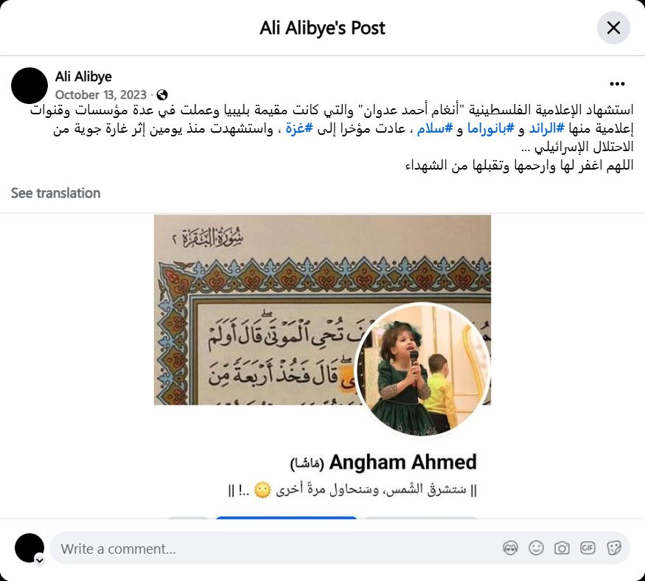Open the three-dot post options menu
645x581 pixels.
tap(617, 84)
